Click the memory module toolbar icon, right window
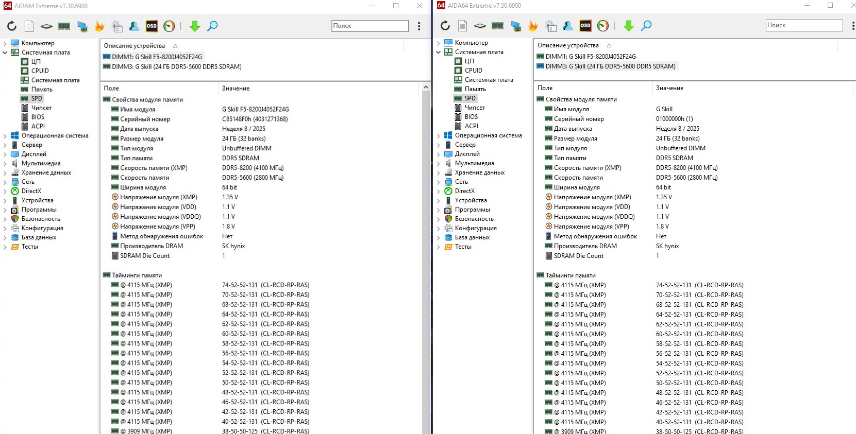The image size is (856, 434). point(497,25)
